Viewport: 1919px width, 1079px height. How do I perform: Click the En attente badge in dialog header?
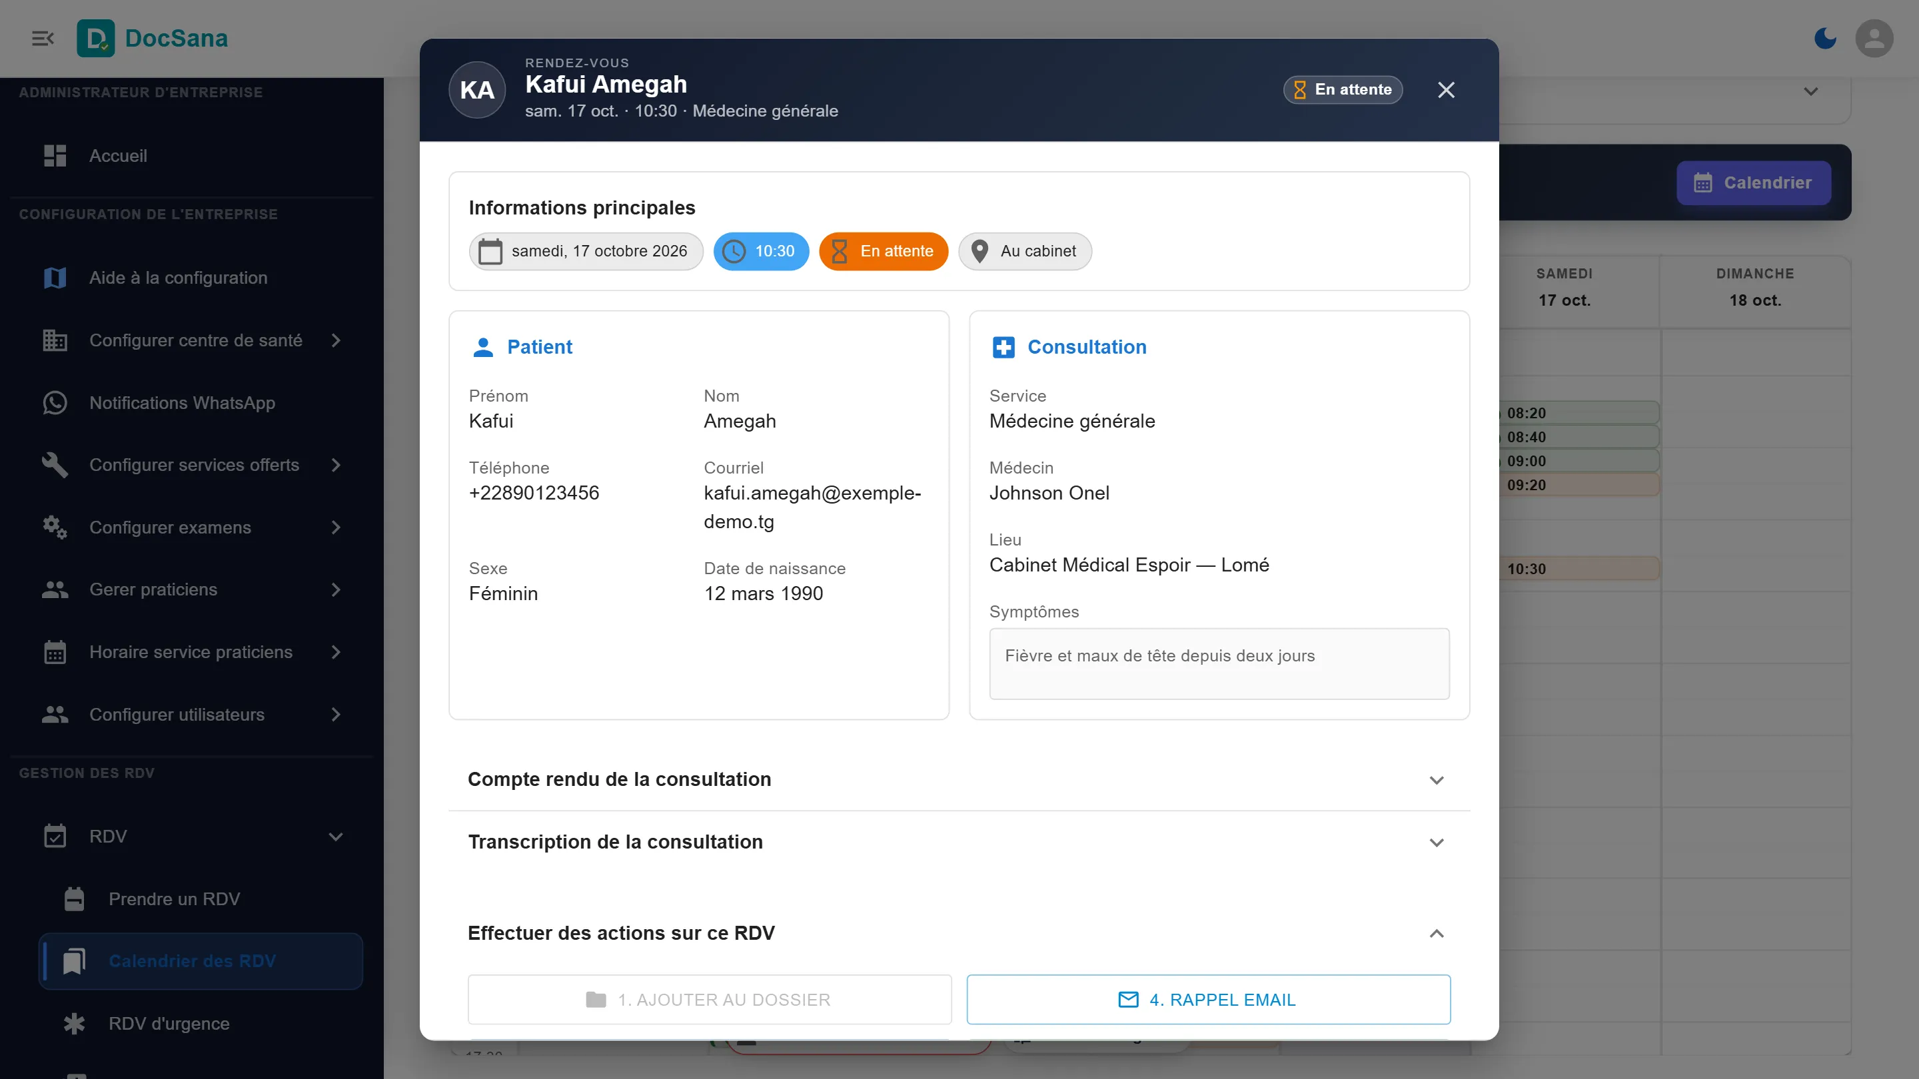(x=1343, y=89)
